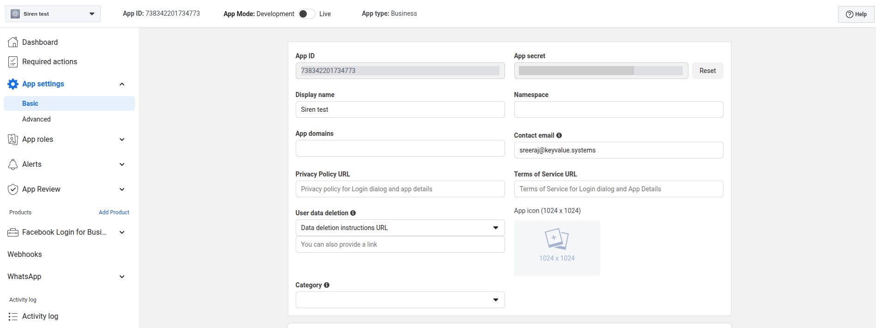This screenshot has width=876, height=328.
Task: Click the question mark Help icon
Action: pos(849,14)
